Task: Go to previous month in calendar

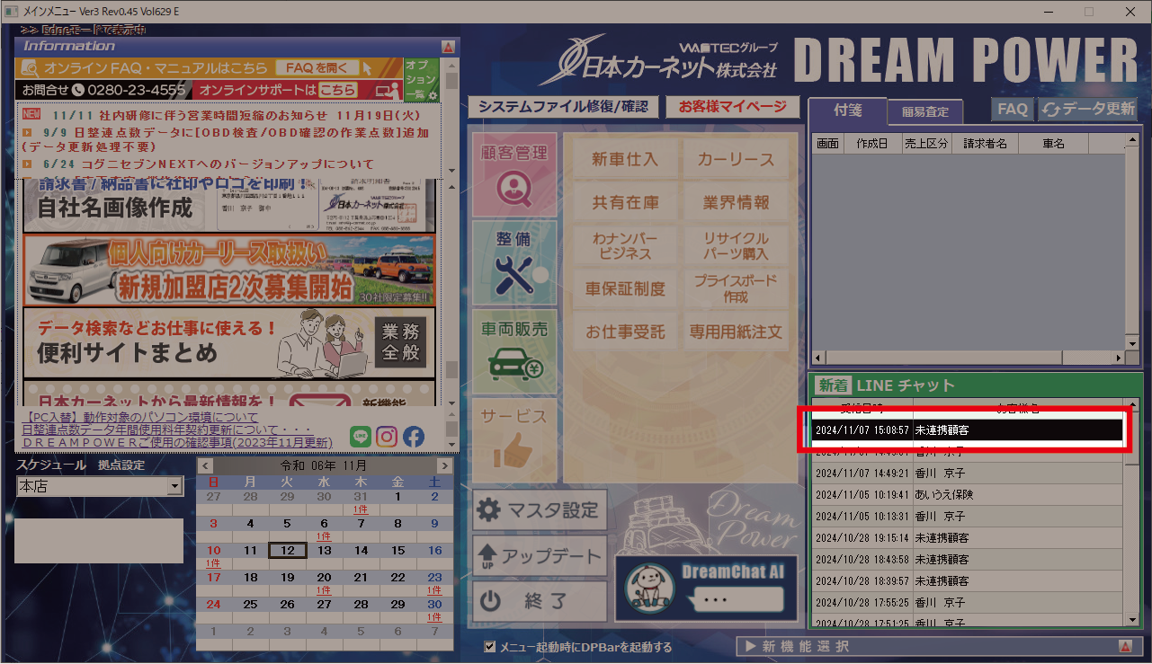Action: coord(205,466)
